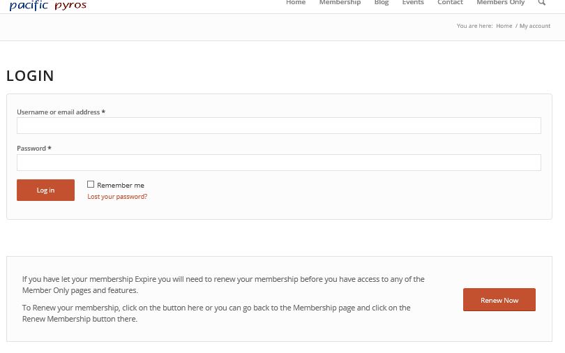This screenshot has width=565, height=353.
Task: Click the Home breadcrumb link
Action: (504, 26)
